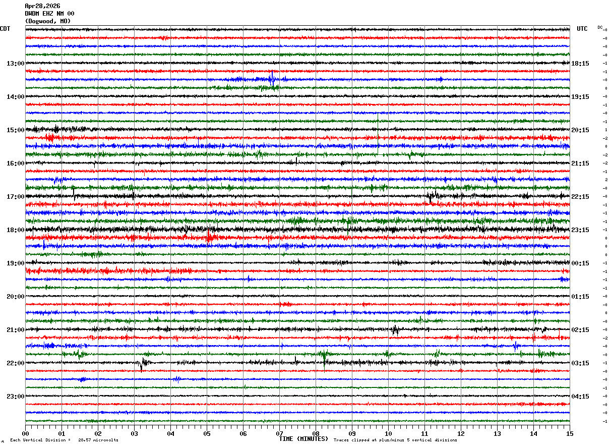This screenshot has width=610, height=447.
Task: Click the UTC timezone header
Action: pyautogui.click(x=582, y=29)
